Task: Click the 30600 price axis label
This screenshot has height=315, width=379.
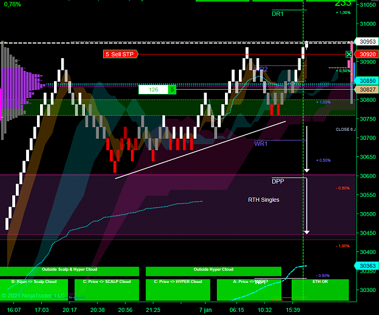Action: [x=367, y=176]
